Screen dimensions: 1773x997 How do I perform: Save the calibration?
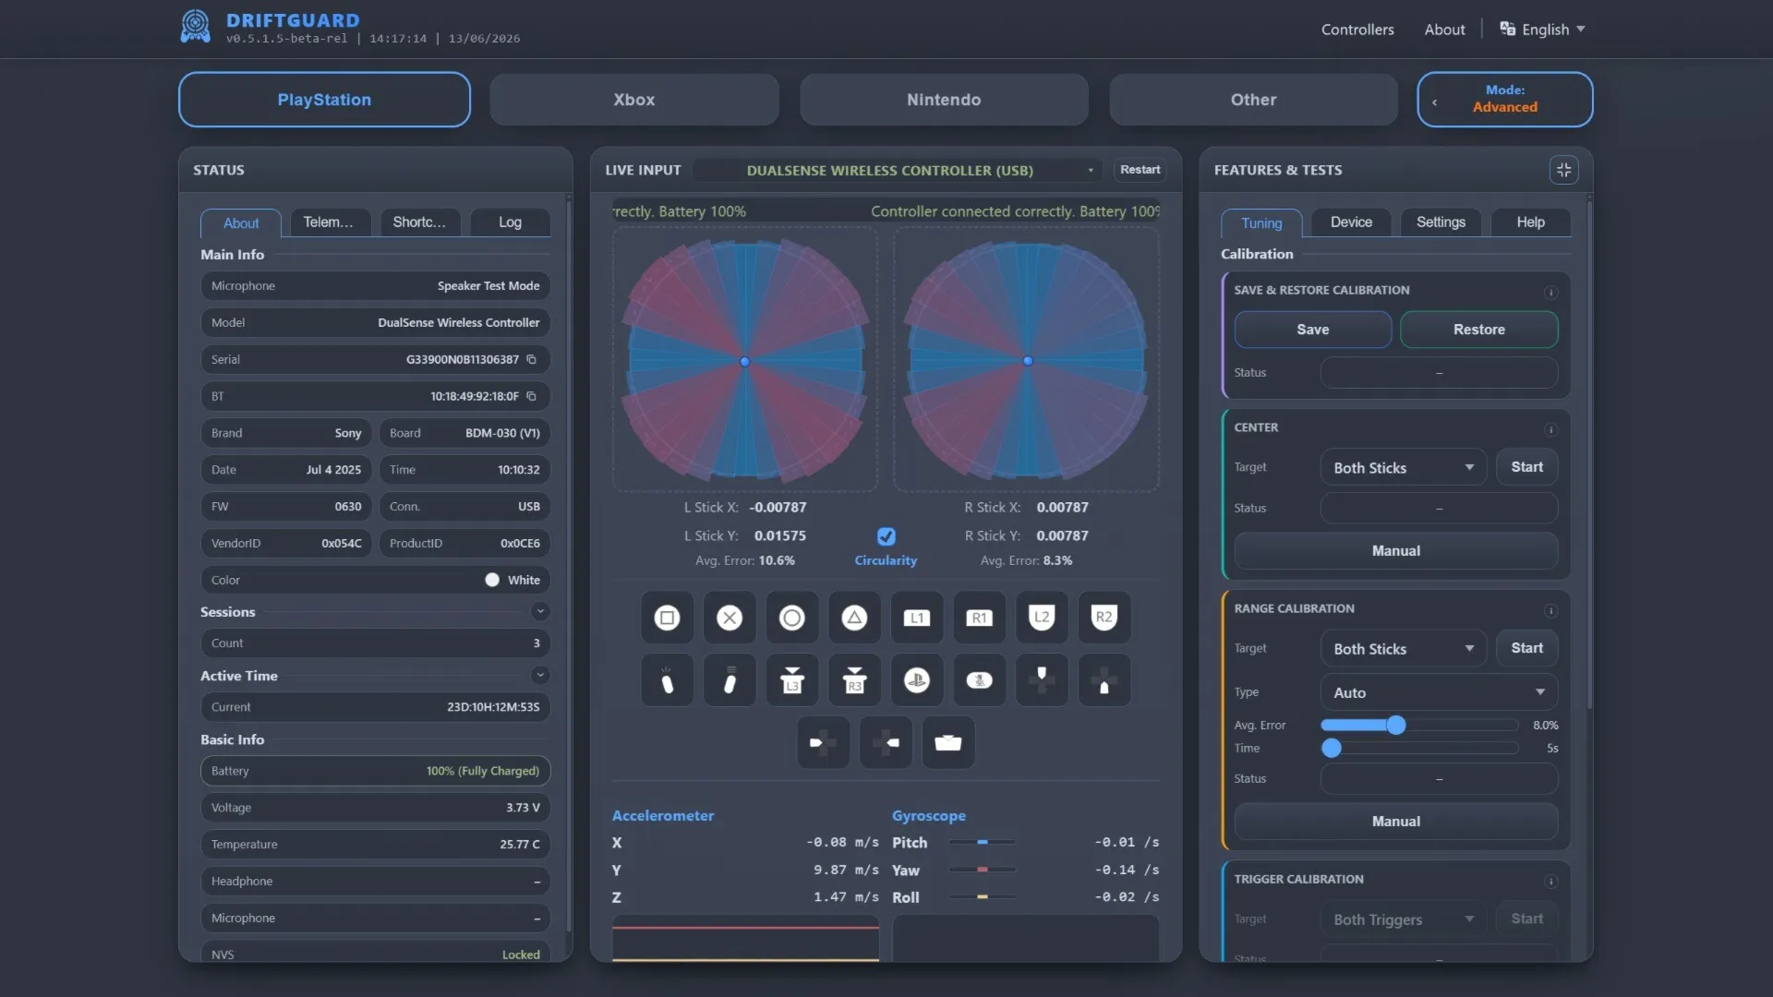pos(1312,330)
